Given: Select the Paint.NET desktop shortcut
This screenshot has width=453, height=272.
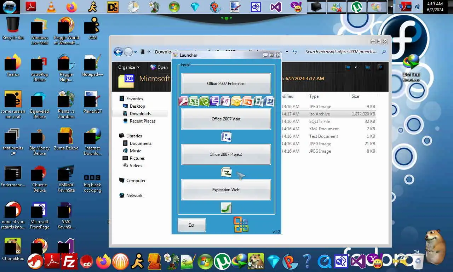Looking at the screenshot, I should click(x=92, y=102).
